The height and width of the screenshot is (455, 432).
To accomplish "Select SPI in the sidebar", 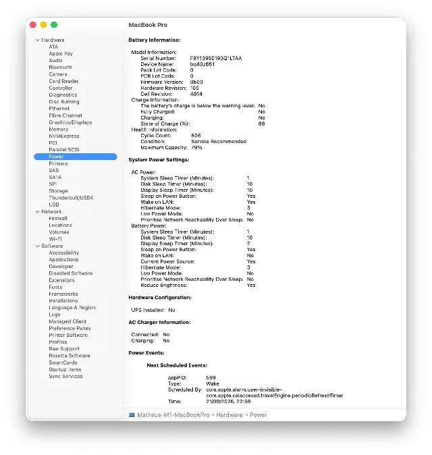I will 53,184.
